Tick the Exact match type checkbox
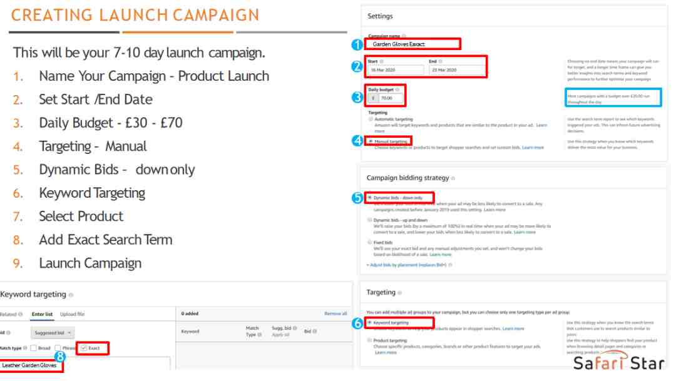The image size is (676, 381). pyautogui.click(x=84, y=348)
